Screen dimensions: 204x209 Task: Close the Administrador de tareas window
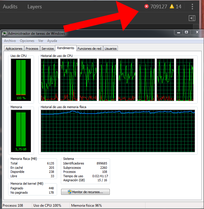point(197,32)
